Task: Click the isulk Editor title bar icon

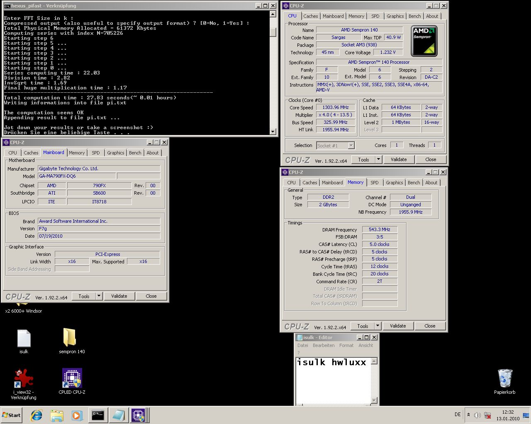Action: pyautogui.click(x=300, y=337)
